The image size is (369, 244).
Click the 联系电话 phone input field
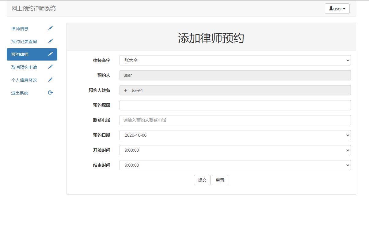coord(235,120)
